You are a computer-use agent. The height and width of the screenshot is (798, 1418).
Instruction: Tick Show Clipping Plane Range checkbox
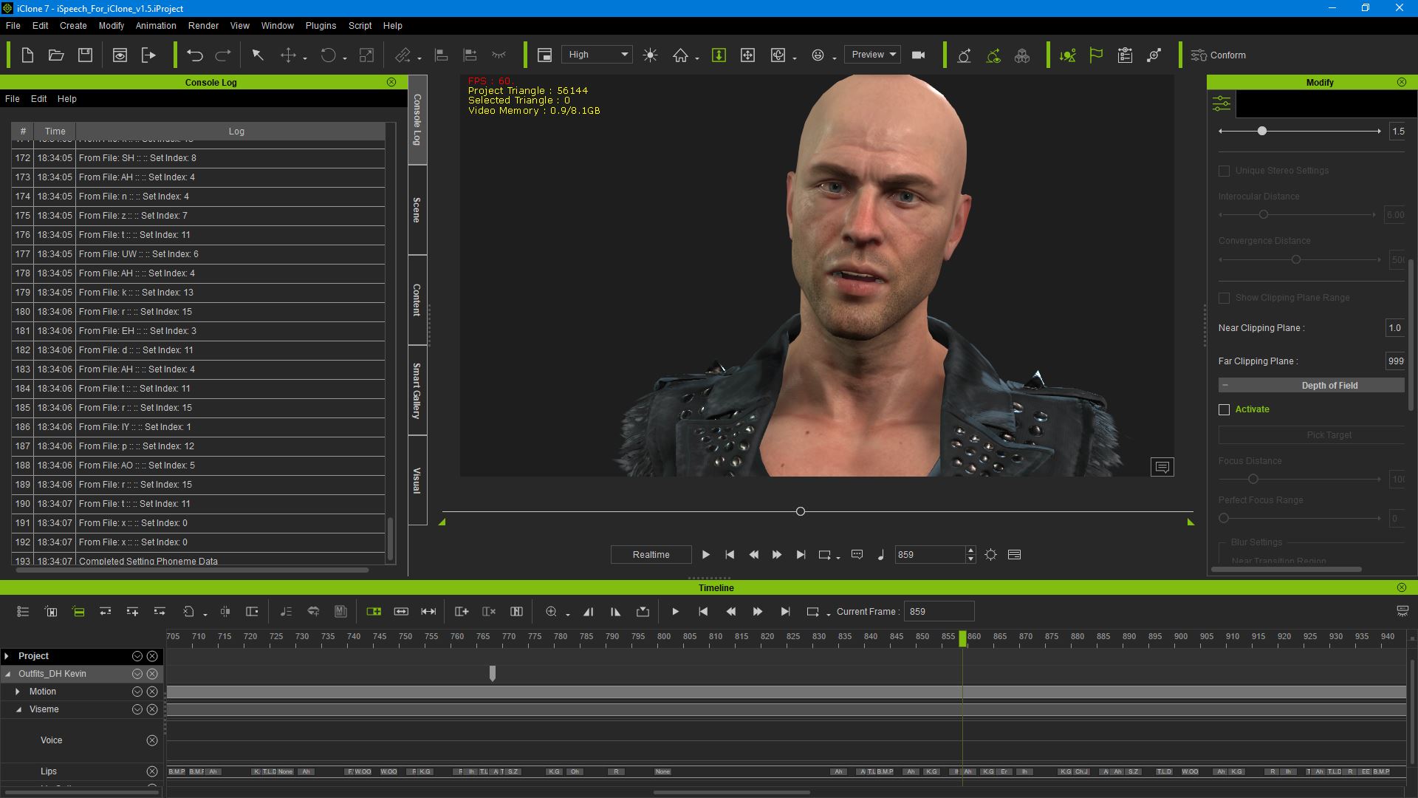pyautogui.click(x=1225, y=298)
